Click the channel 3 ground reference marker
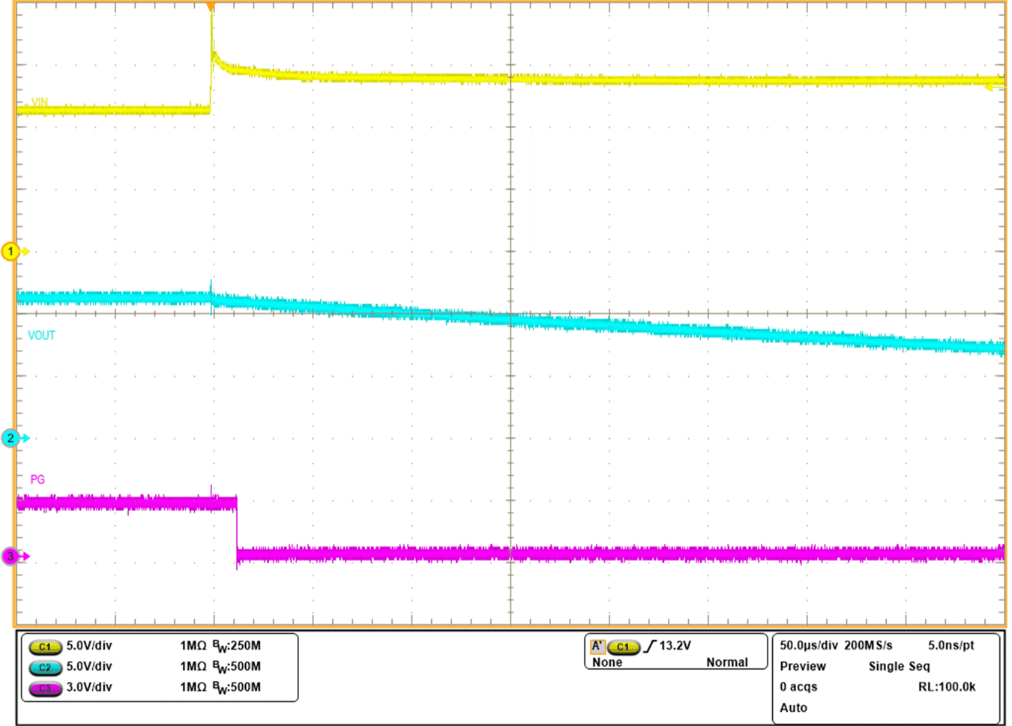Viewport: 1012px width, 726px height. (x=9, y=554)
